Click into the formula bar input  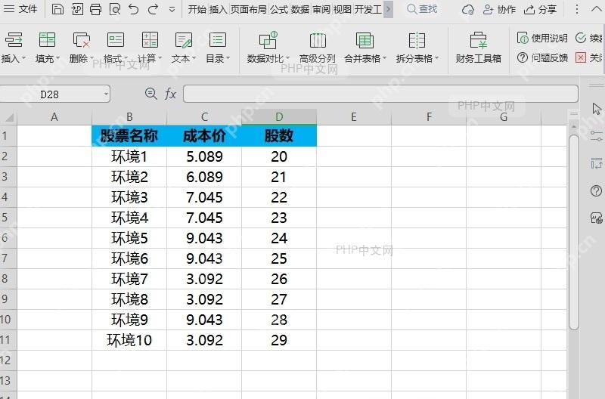pos(380,94)
